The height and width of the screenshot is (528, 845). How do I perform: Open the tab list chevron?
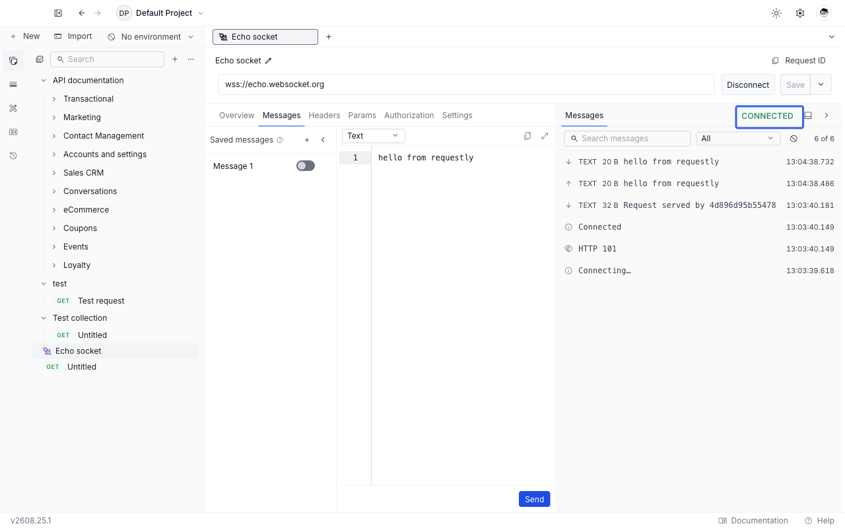831,37
